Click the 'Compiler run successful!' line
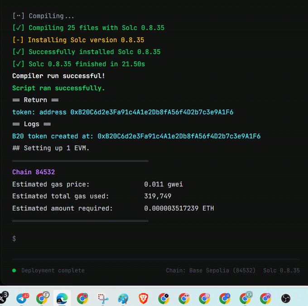This screenshot has width=308, height=306. [58, 76]
